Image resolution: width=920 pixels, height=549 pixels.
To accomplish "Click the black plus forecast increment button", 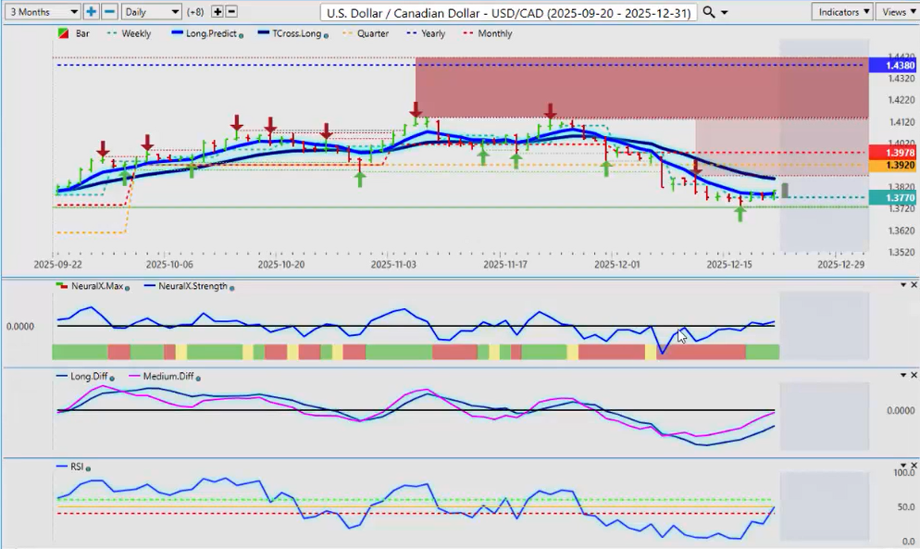I will (218, 12).
